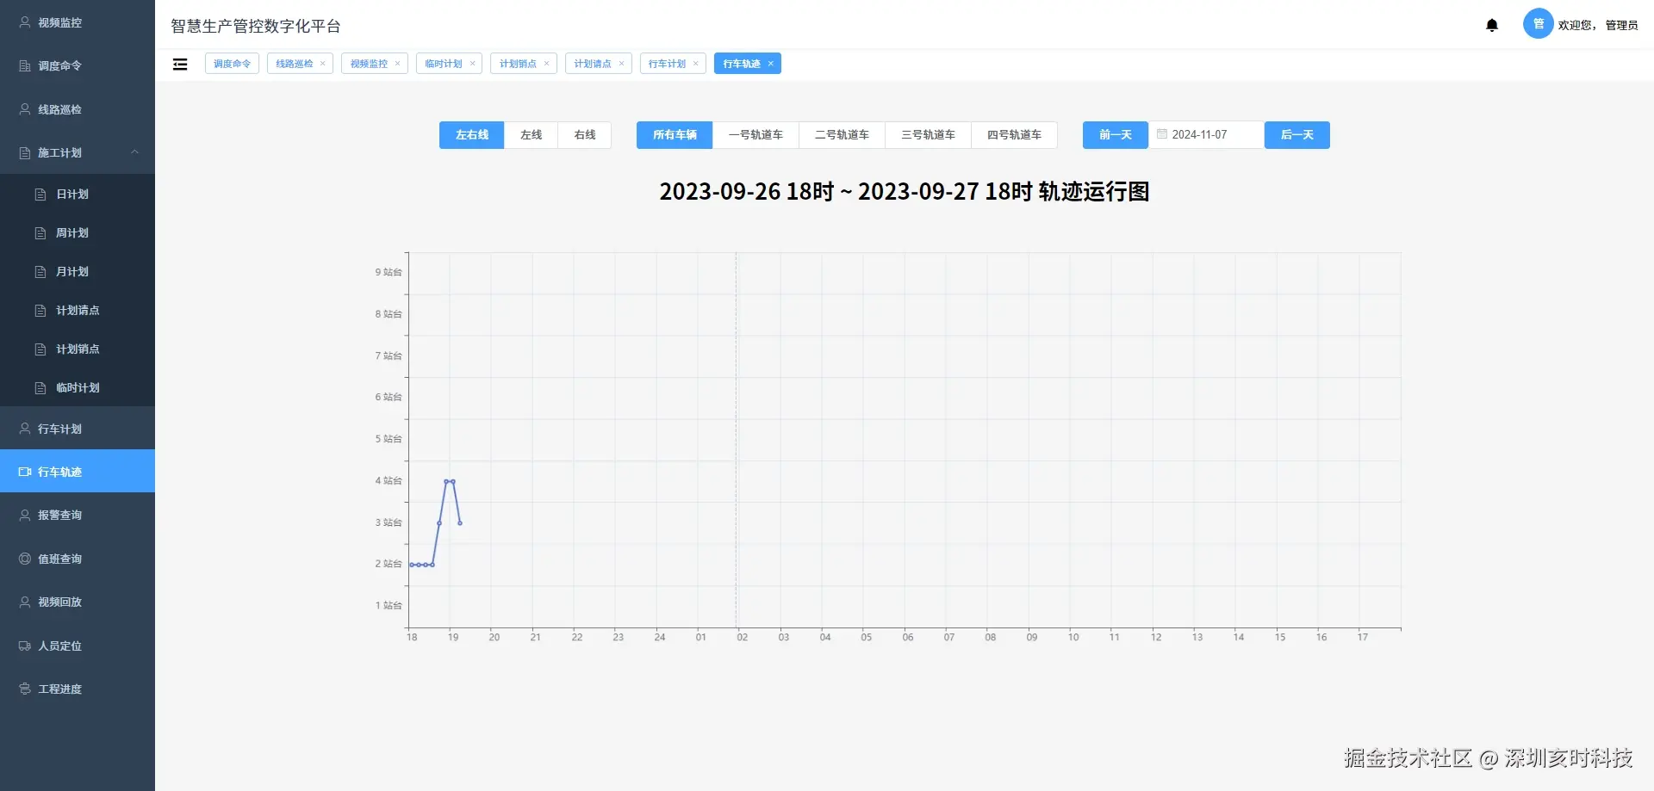The image size is (1654, 791).
Task: Toggle the sidebar with the hamburger icon
Action: coord(180,64)
